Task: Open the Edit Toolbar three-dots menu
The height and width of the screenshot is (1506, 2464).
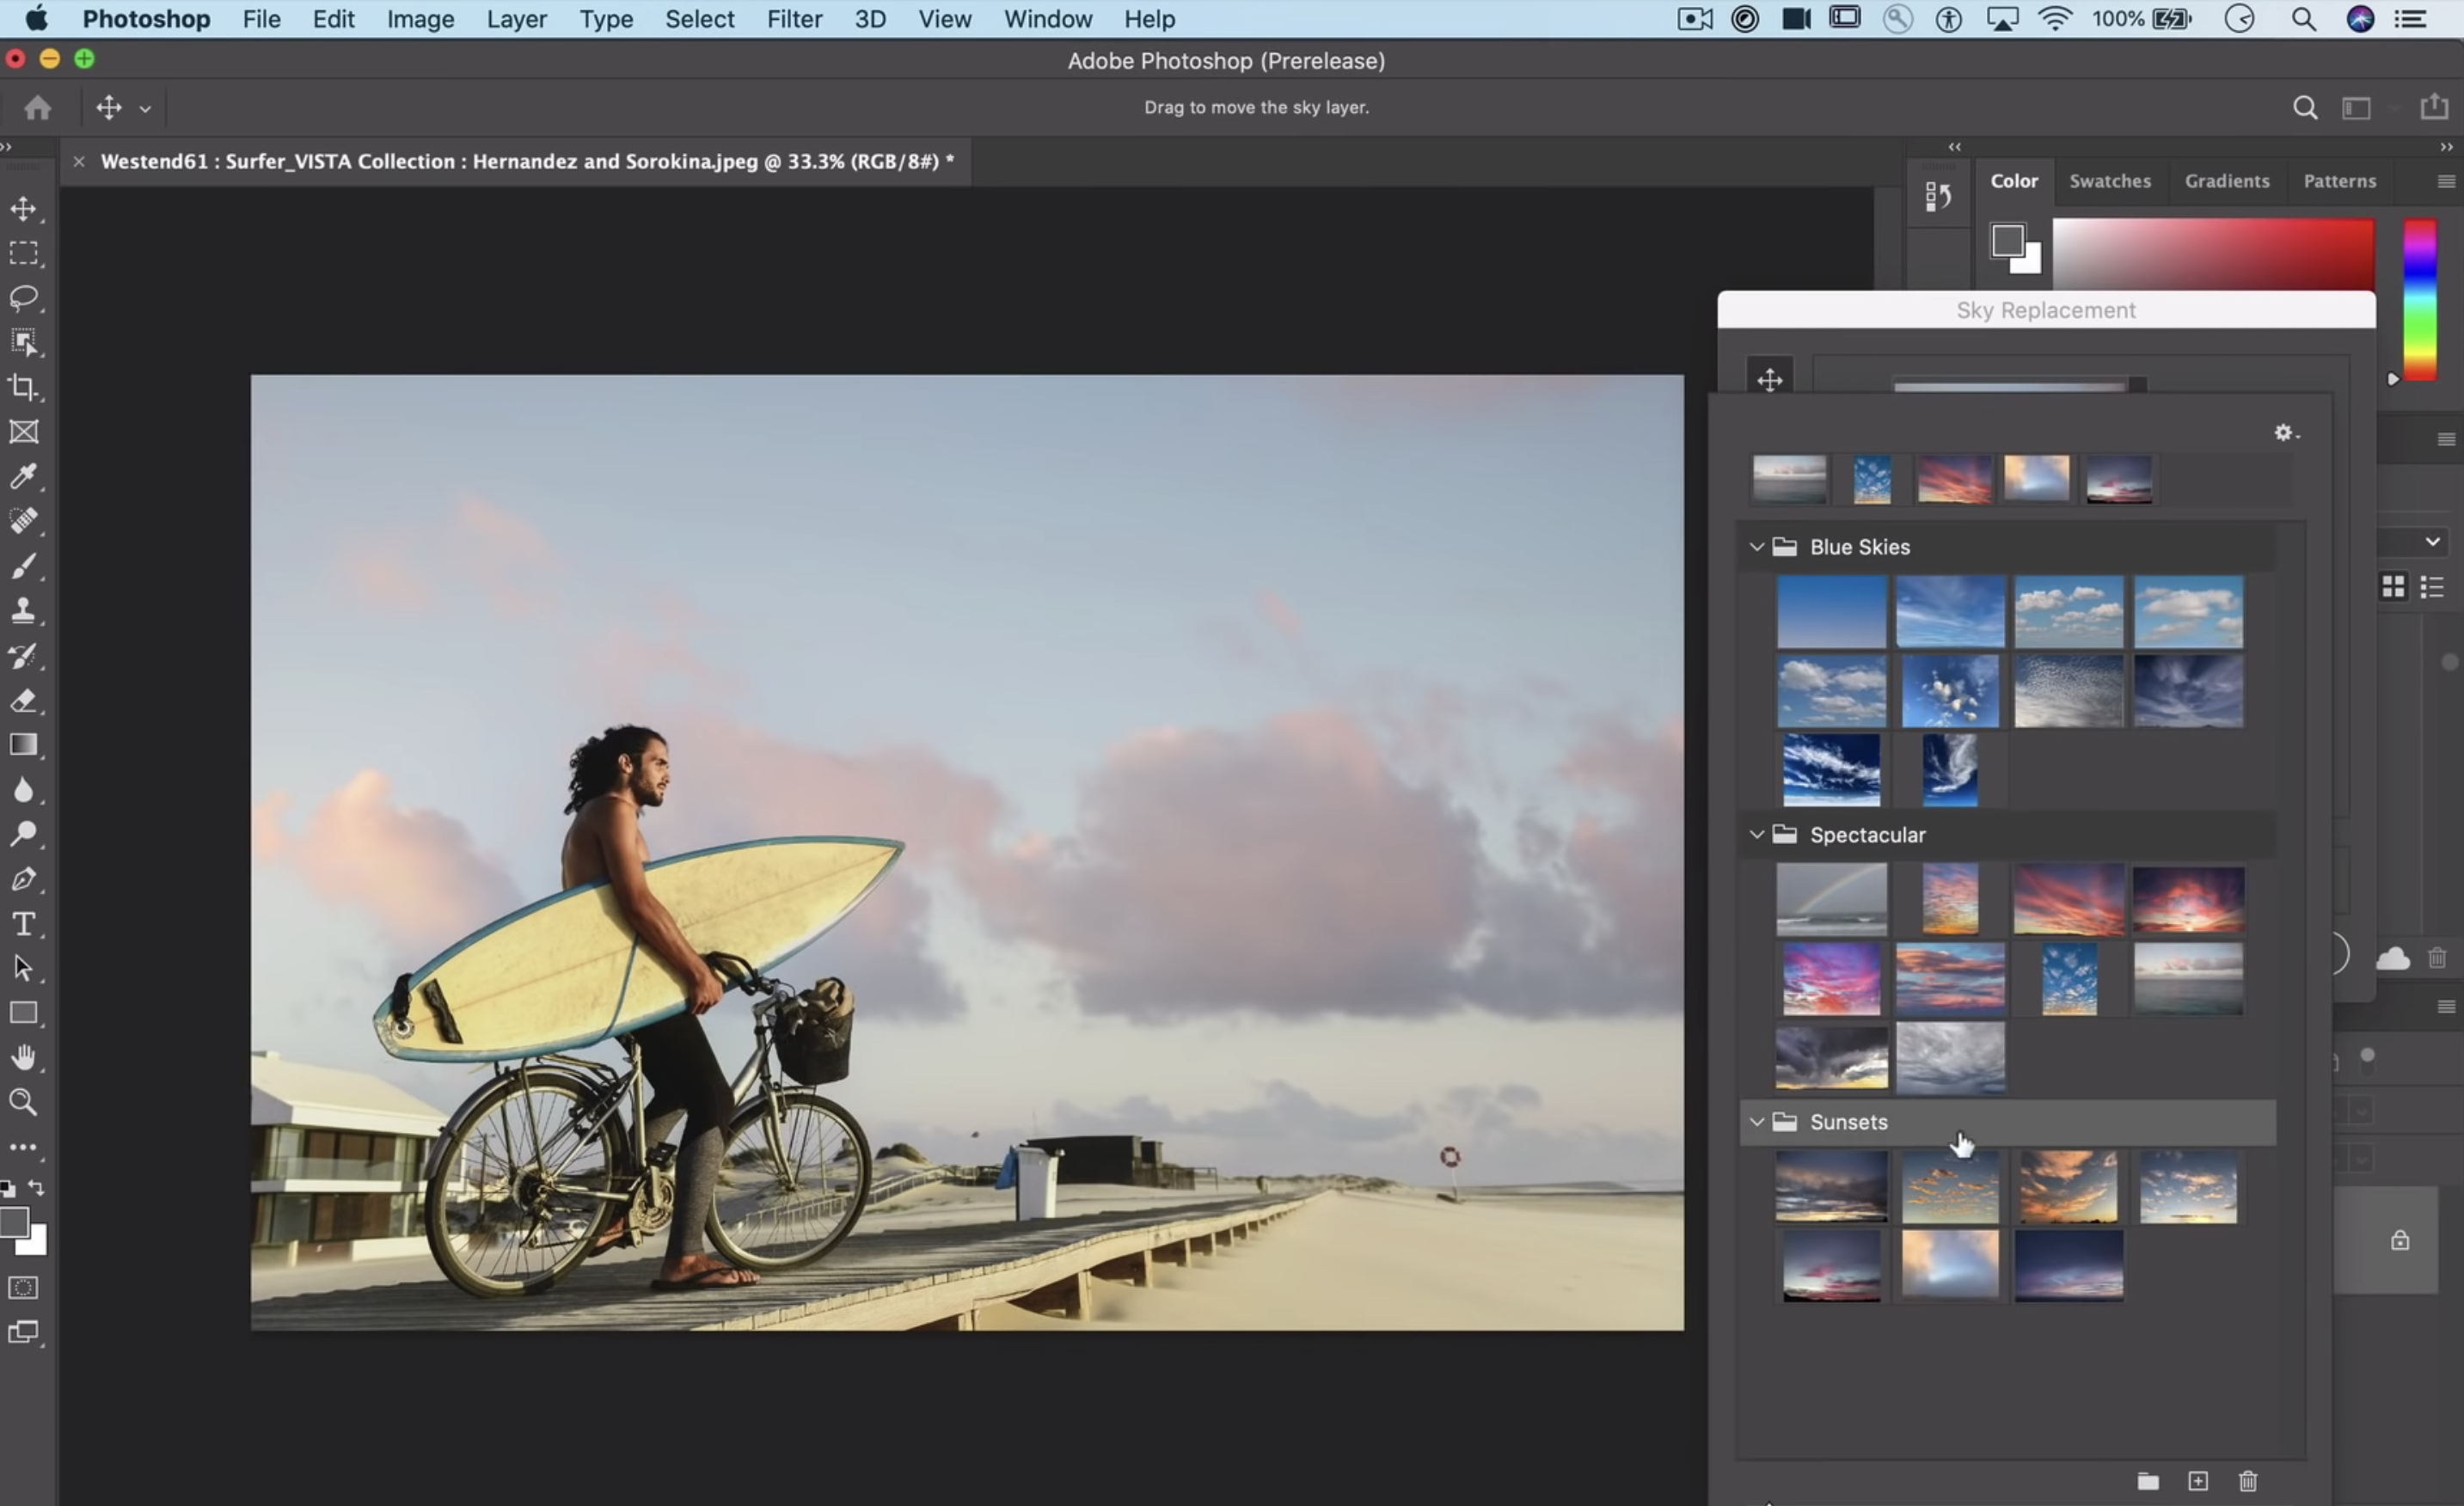Action: [x=24, y=1147]
